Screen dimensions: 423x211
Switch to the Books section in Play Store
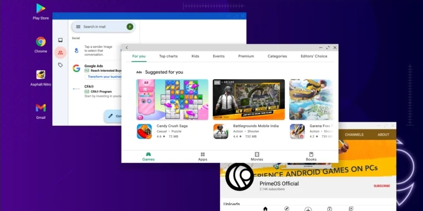click(x=311, y=156)
